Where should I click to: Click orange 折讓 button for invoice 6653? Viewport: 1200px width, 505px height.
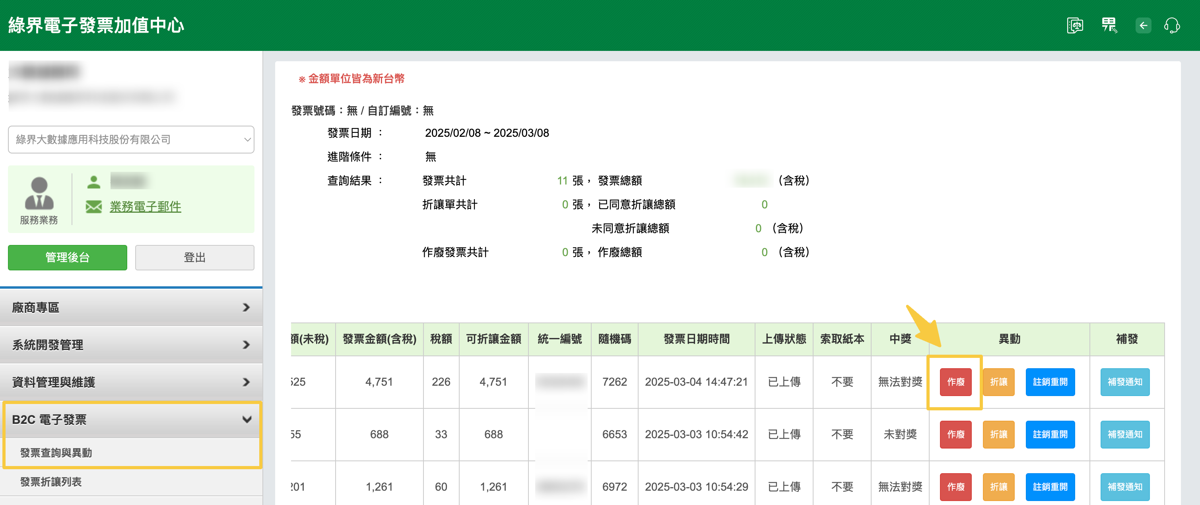pos(998,434)
